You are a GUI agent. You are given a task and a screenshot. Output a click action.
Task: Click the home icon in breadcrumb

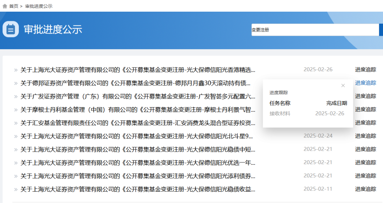pos(5,6)
